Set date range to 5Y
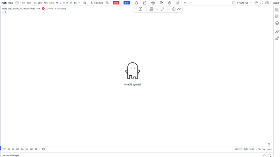 coord(4,149)
